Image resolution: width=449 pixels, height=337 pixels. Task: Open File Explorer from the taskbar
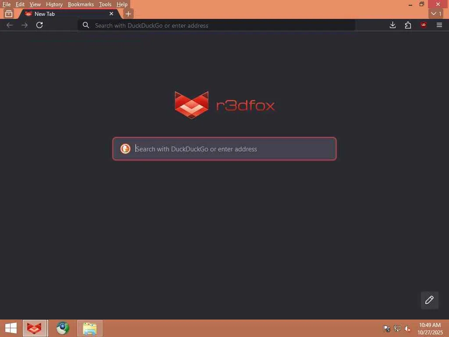pos(89,328)
